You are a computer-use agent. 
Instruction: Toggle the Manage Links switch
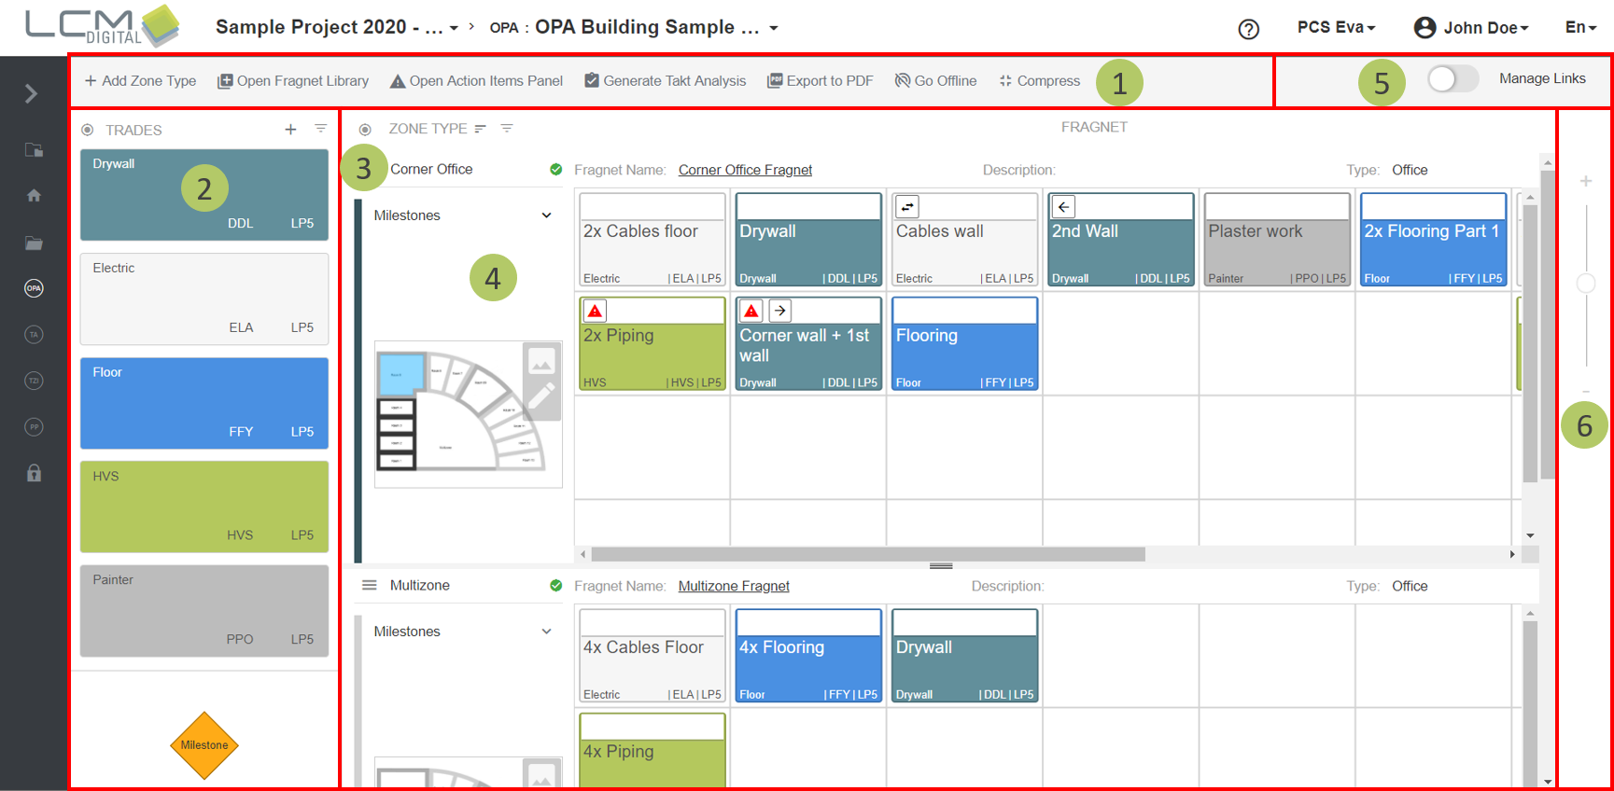coord(1452,79)
